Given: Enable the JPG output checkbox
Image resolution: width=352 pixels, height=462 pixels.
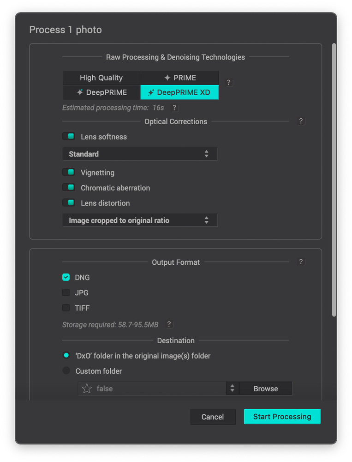Looking at the screenshot, I should click(x=66, y=292).
